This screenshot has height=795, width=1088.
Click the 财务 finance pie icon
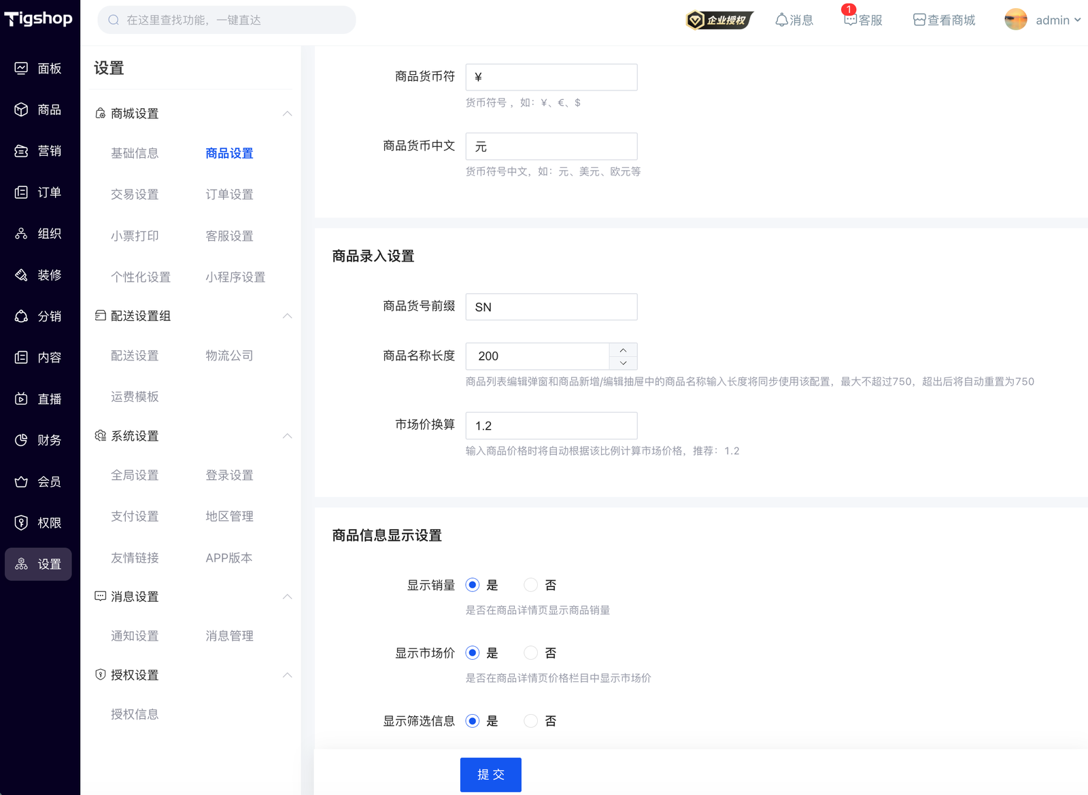[22, 440]
